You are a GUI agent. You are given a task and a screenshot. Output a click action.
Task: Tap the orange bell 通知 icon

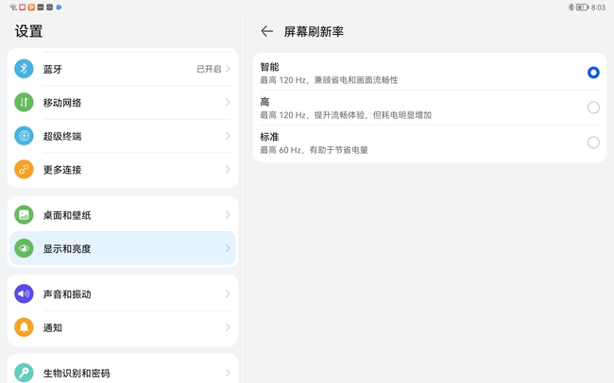(24, 327)
